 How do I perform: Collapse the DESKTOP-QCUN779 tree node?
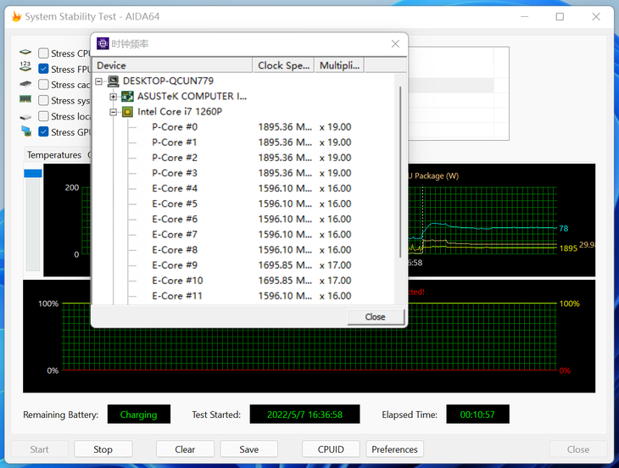pyautogui.click(x=99, y=81)
